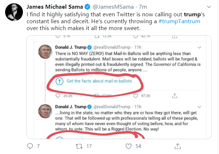Viewport: 219px width, 154px height.
Task: Like the tweet with 54 likes
Action: pyautogui.click(x=128, y=146)
